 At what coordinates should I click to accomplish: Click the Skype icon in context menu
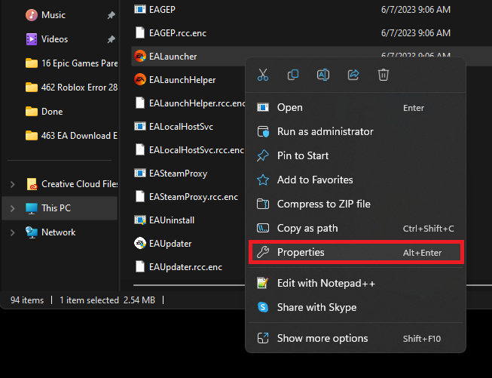click(x=263, y=307)
